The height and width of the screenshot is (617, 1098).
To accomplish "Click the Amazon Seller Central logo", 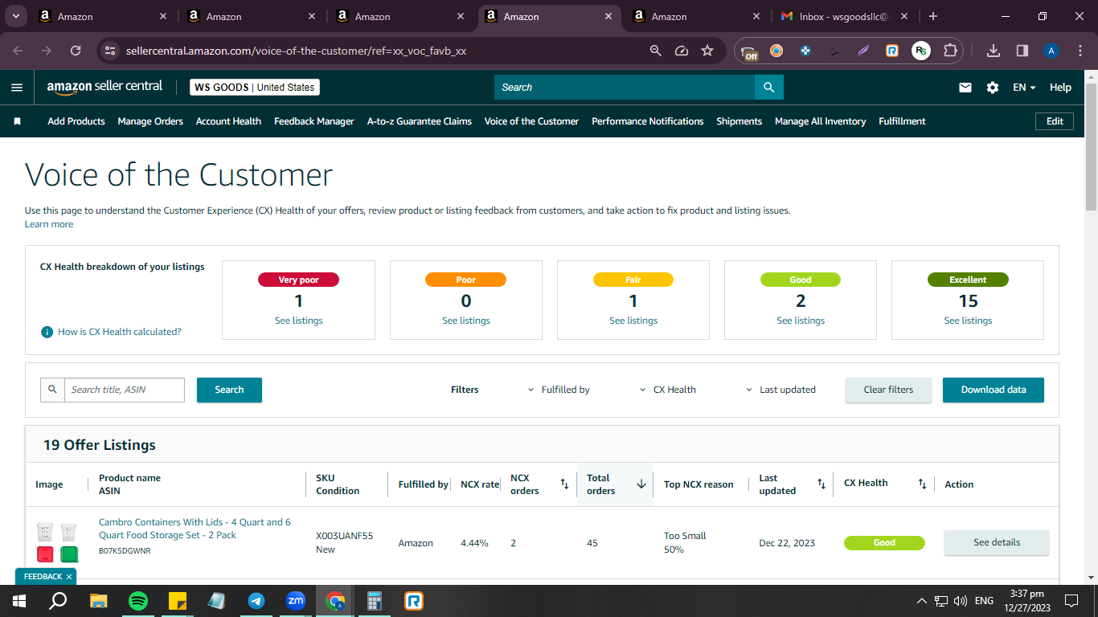I will click(104, 87).
